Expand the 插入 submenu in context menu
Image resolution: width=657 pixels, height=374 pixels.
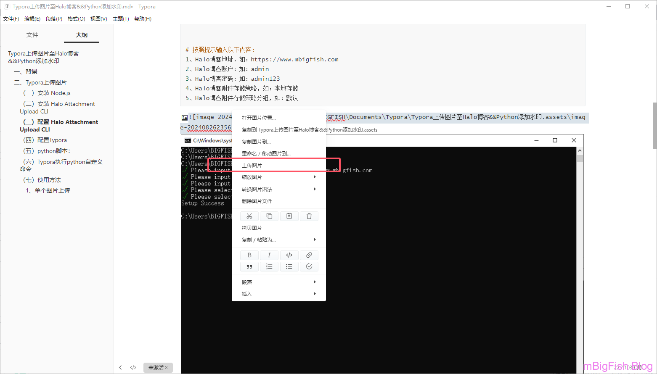coord(279,294)
